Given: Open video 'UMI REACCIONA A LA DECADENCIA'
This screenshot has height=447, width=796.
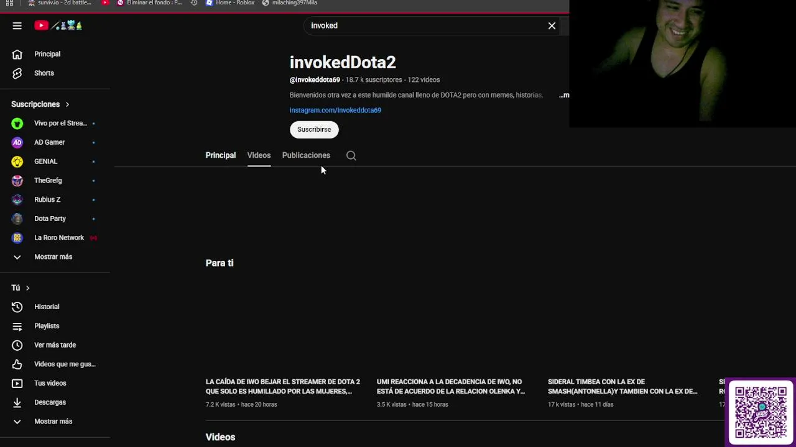Looking at the screenshot, I should coord(451,386).
